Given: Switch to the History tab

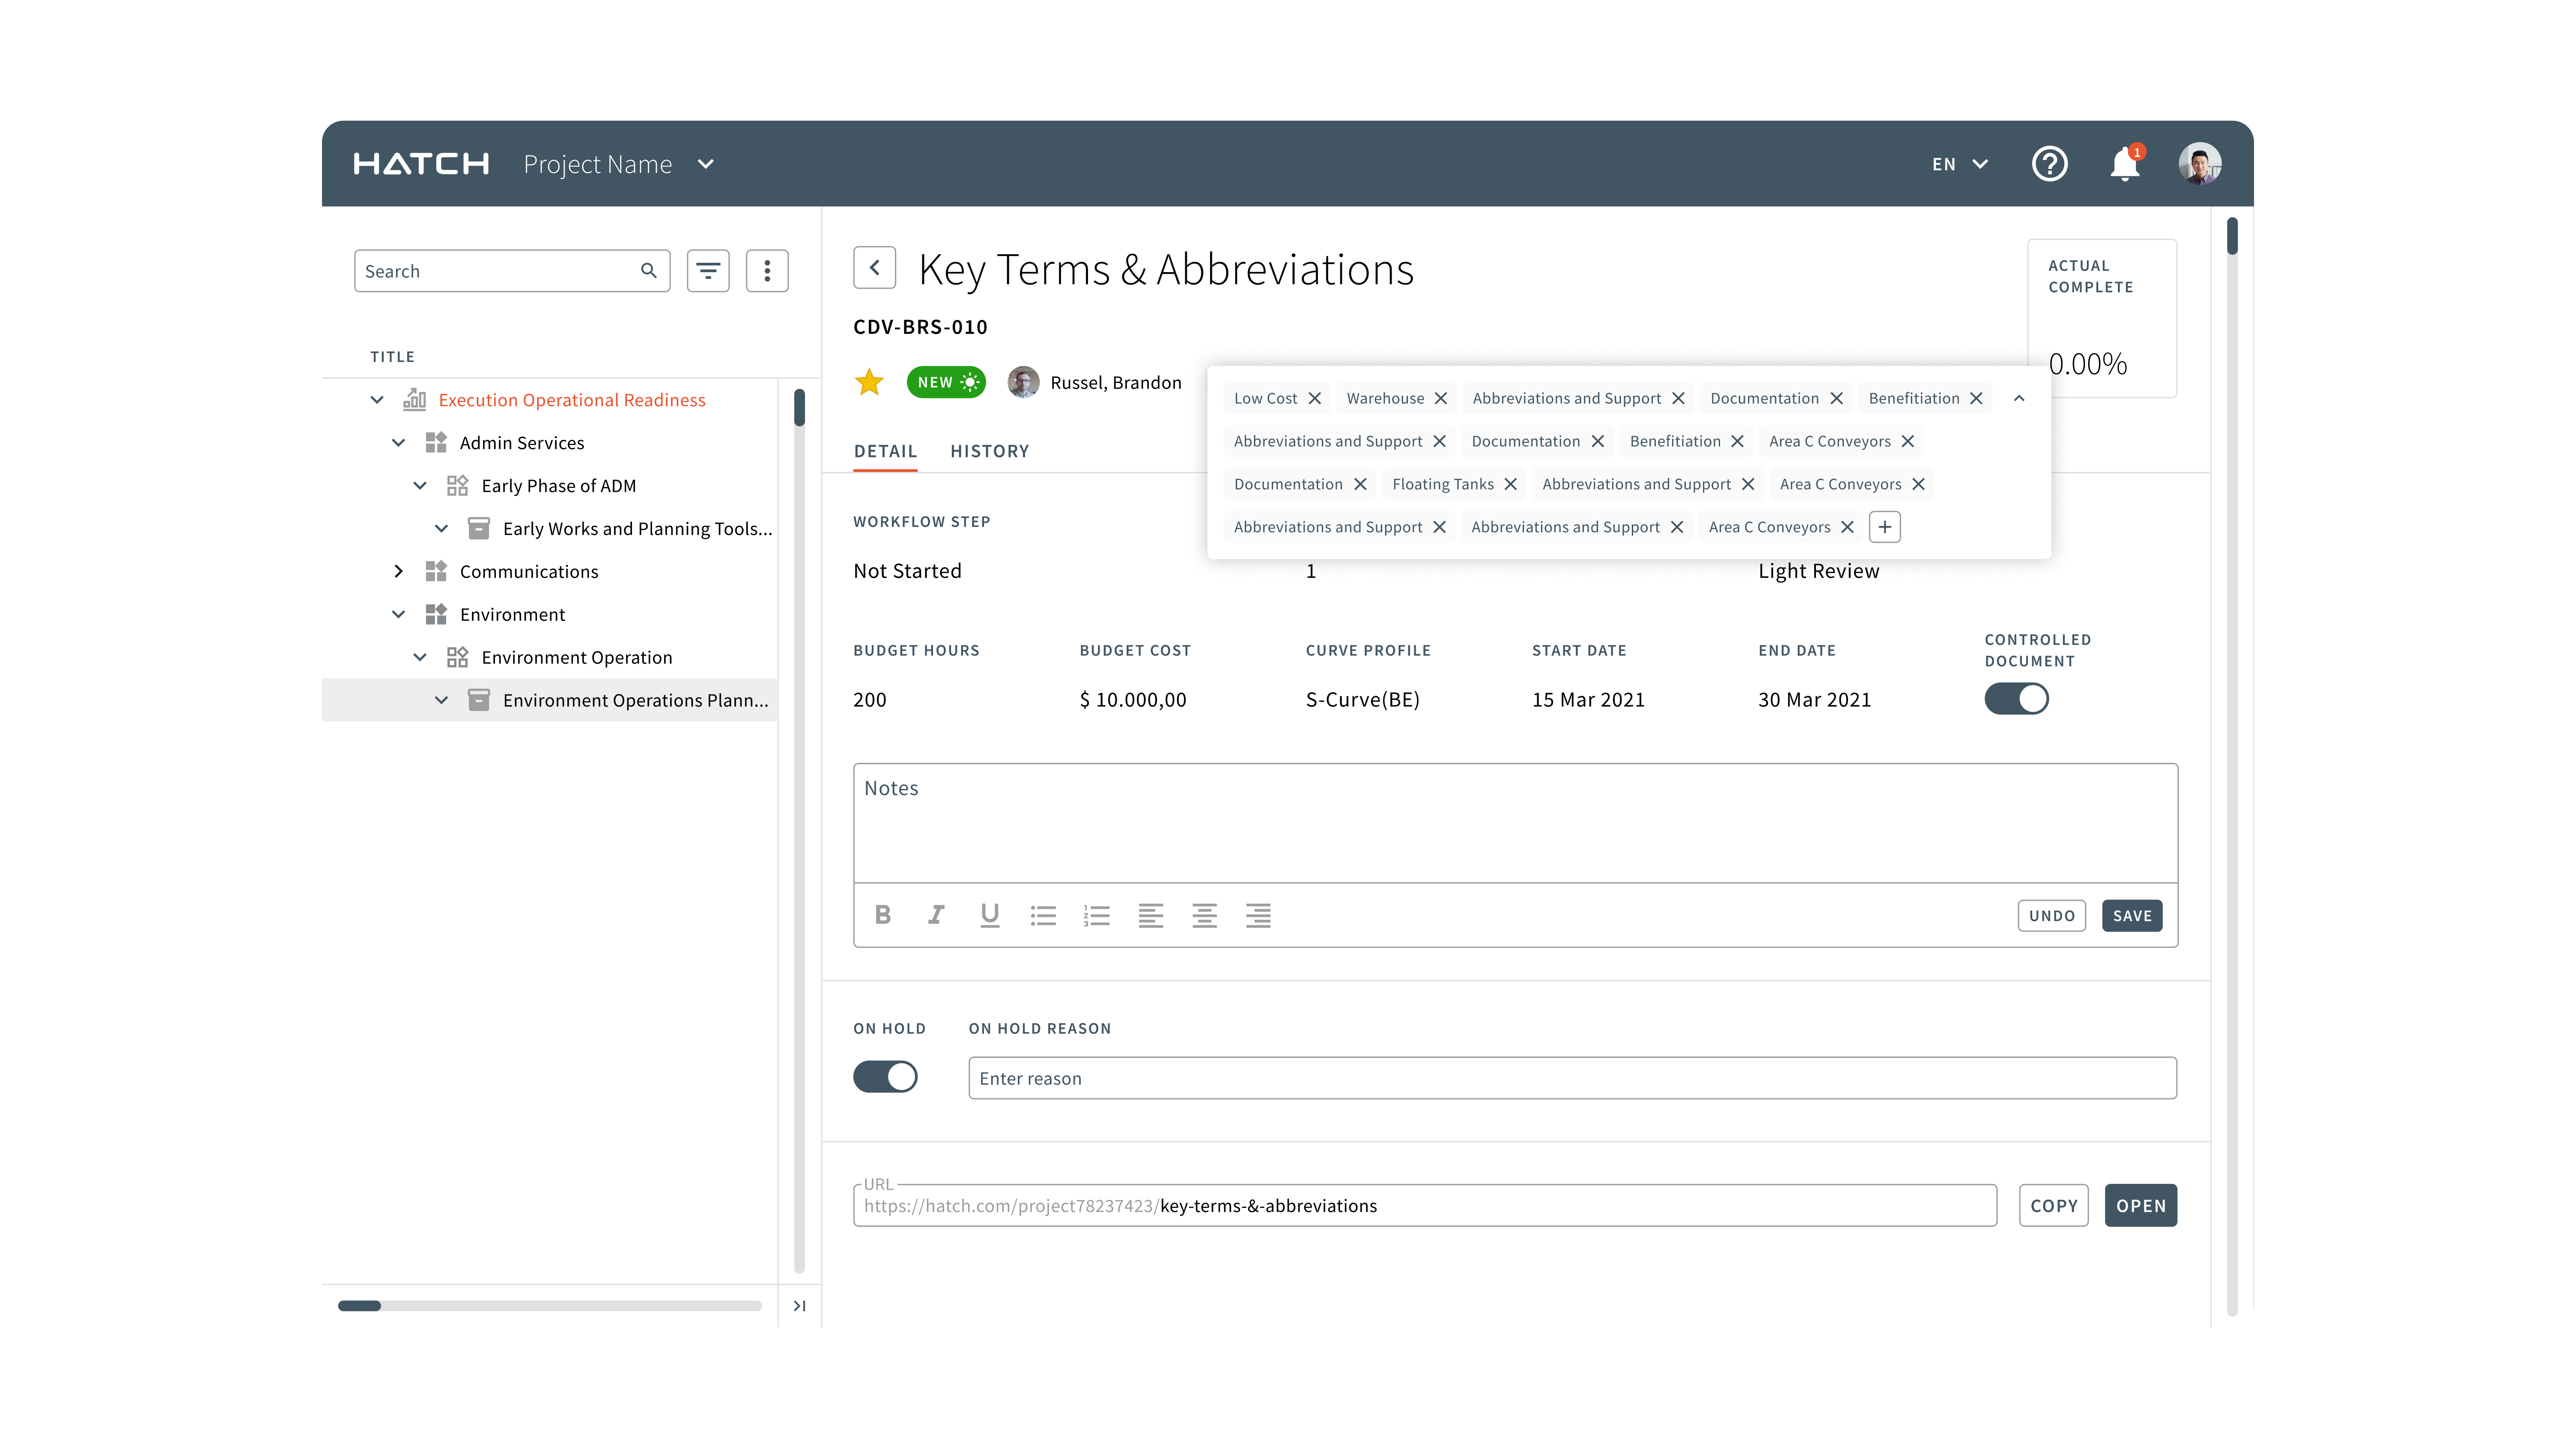Looking at the screenshot, I should point(989,451).
